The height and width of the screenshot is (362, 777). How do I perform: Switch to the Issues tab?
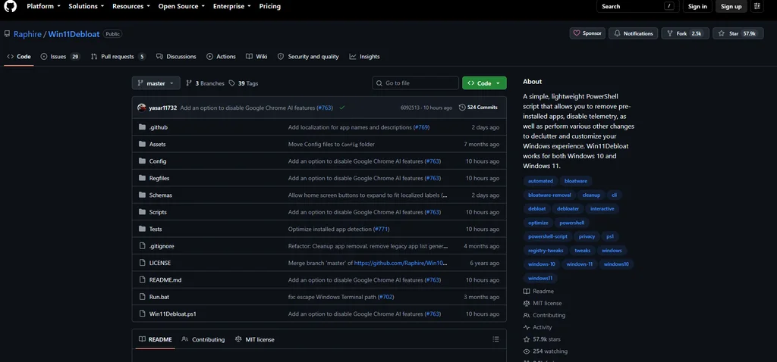[x=60, y=56]
